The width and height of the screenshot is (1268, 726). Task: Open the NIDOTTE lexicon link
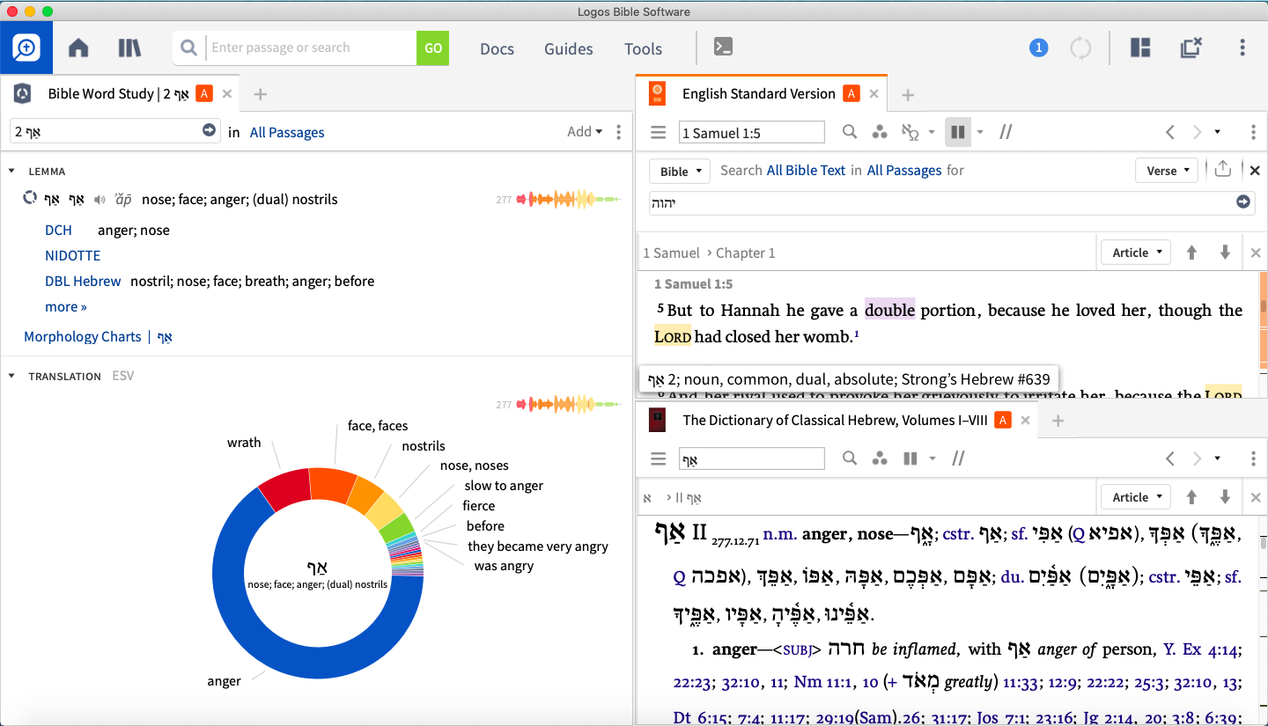point(73,255)
